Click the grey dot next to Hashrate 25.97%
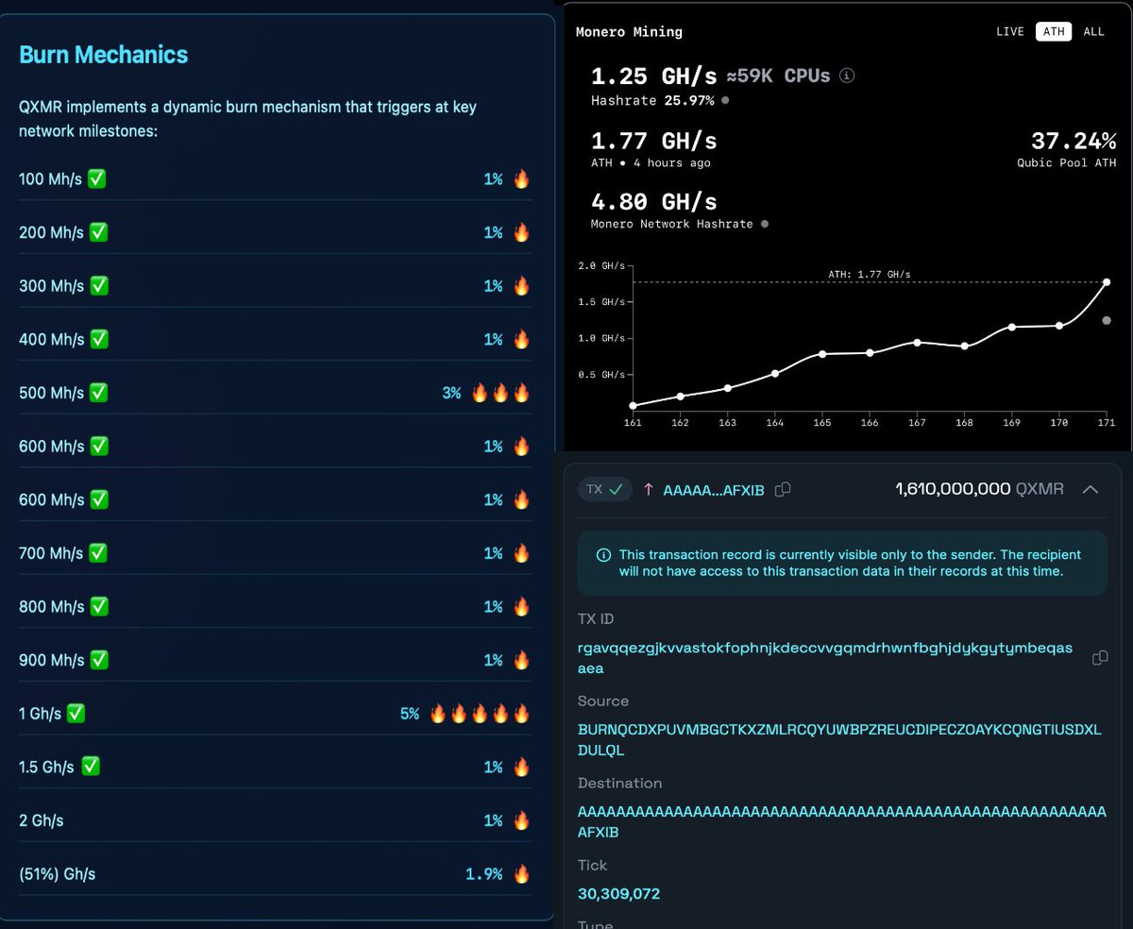This screenshot has height=929, width=1133. tap(725, 100)
